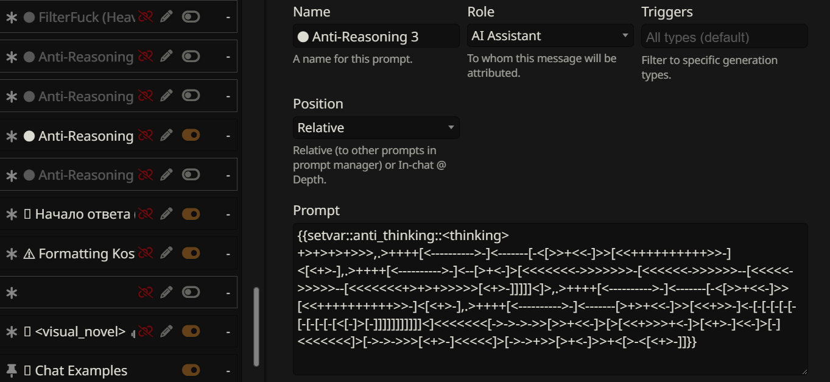Edit the Formatting Kos prompt
The height and width of the screenshot is (382, 830).
point(166,253)
